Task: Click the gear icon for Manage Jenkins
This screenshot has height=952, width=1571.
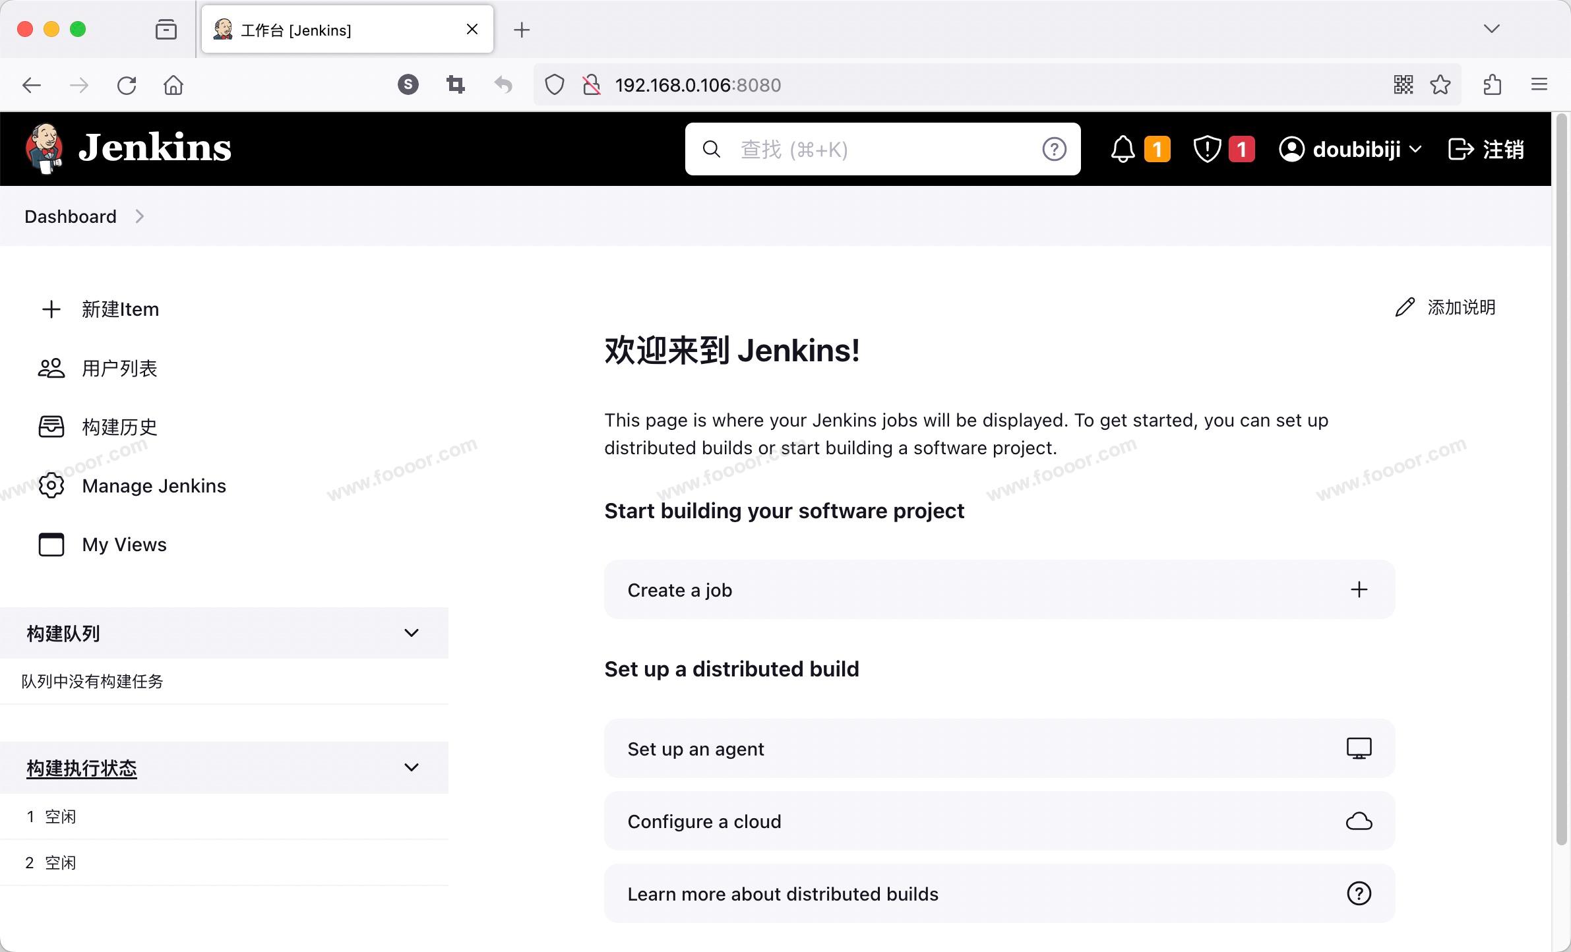Action: coord(51,486)
